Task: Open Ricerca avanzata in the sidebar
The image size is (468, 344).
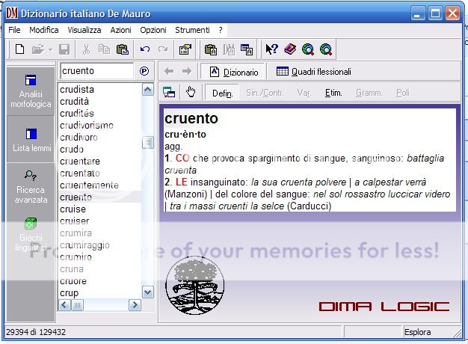Action: click(x=31, y=187)
